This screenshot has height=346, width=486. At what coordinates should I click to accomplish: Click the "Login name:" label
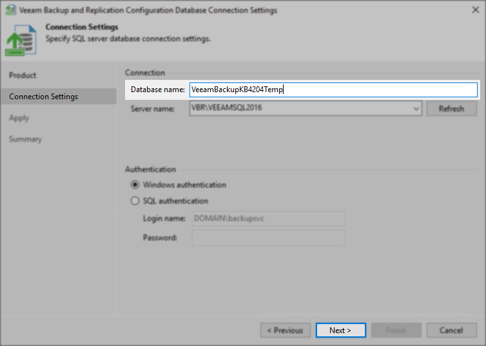(164, 218)
